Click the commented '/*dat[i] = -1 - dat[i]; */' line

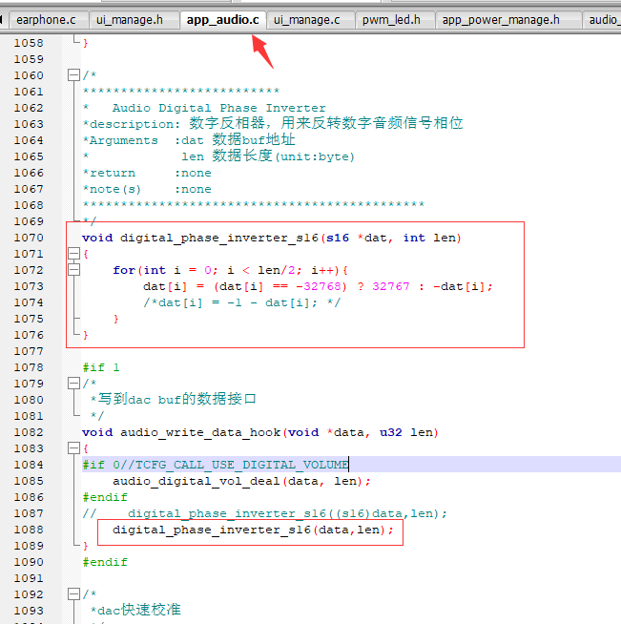pos(242,302)
